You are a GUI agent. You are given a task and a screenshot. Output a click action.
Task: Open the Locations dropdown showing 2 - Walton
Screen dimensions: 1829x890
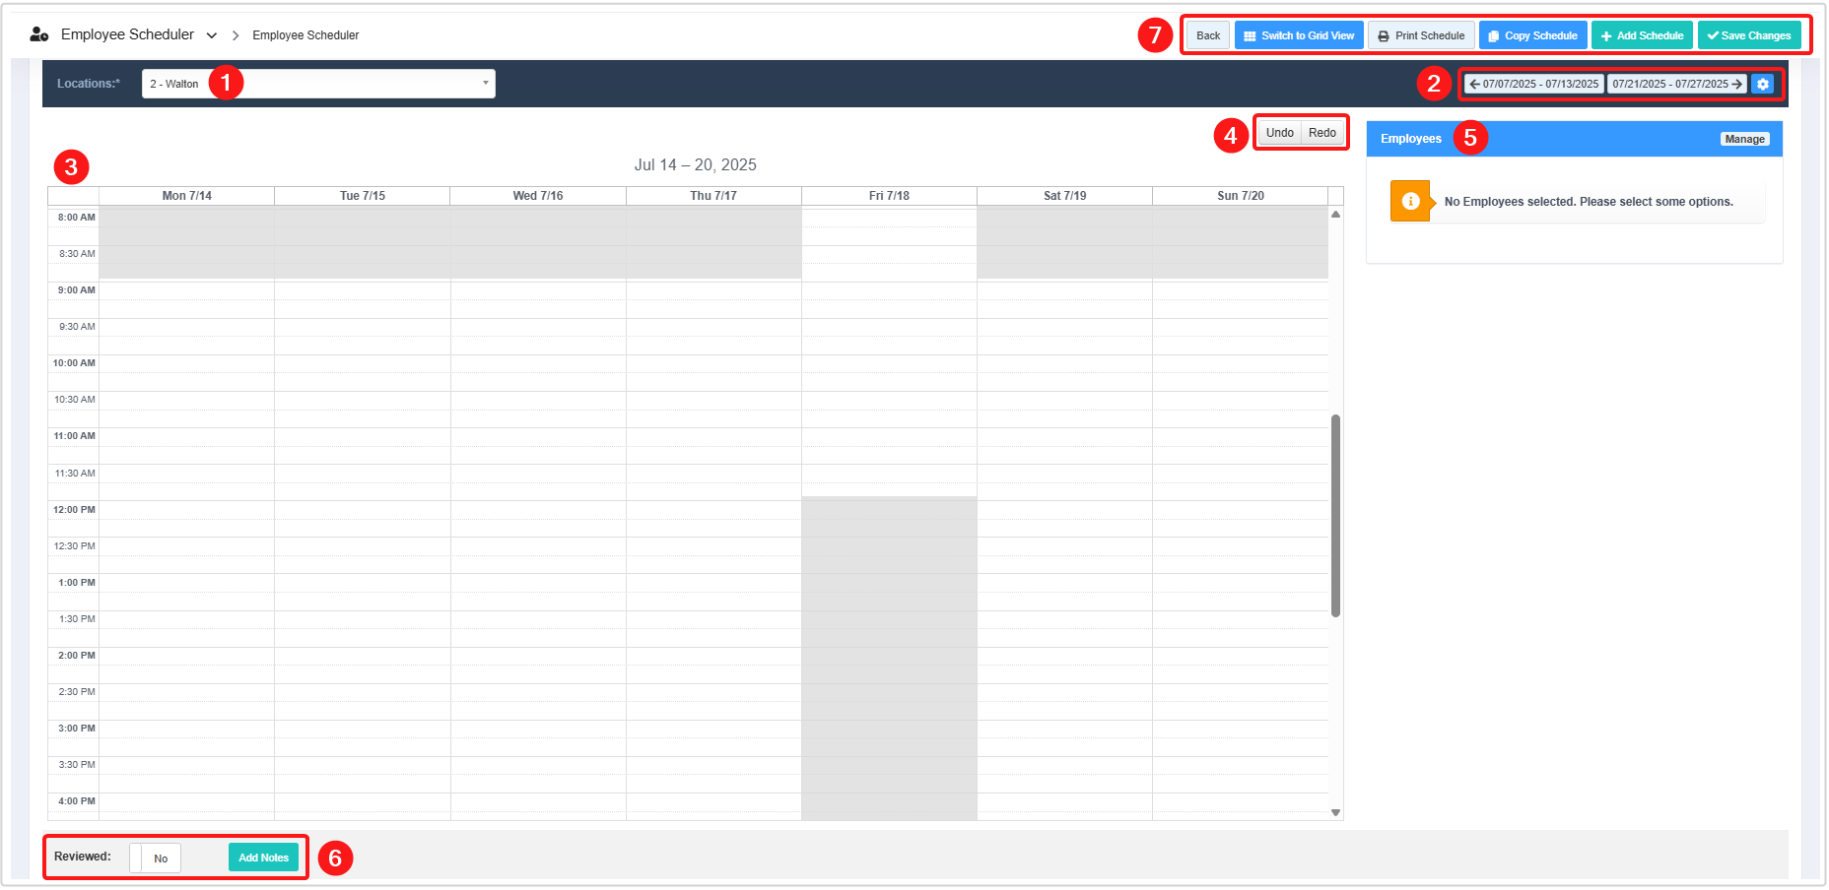click(318, 84)
